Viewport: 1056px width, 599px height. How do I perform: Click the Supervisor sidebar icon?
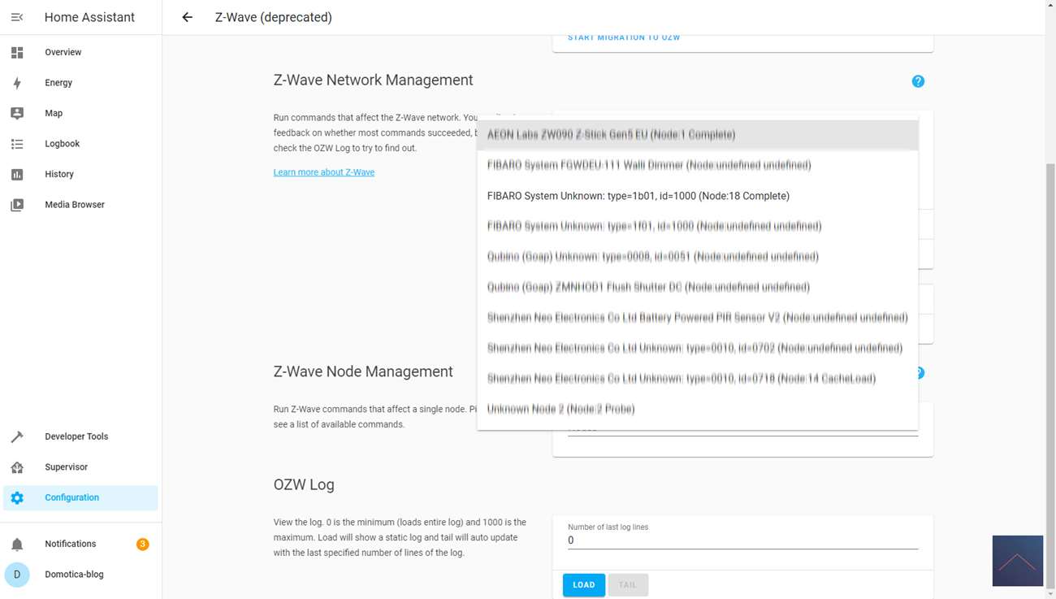(x=17, y=467)
